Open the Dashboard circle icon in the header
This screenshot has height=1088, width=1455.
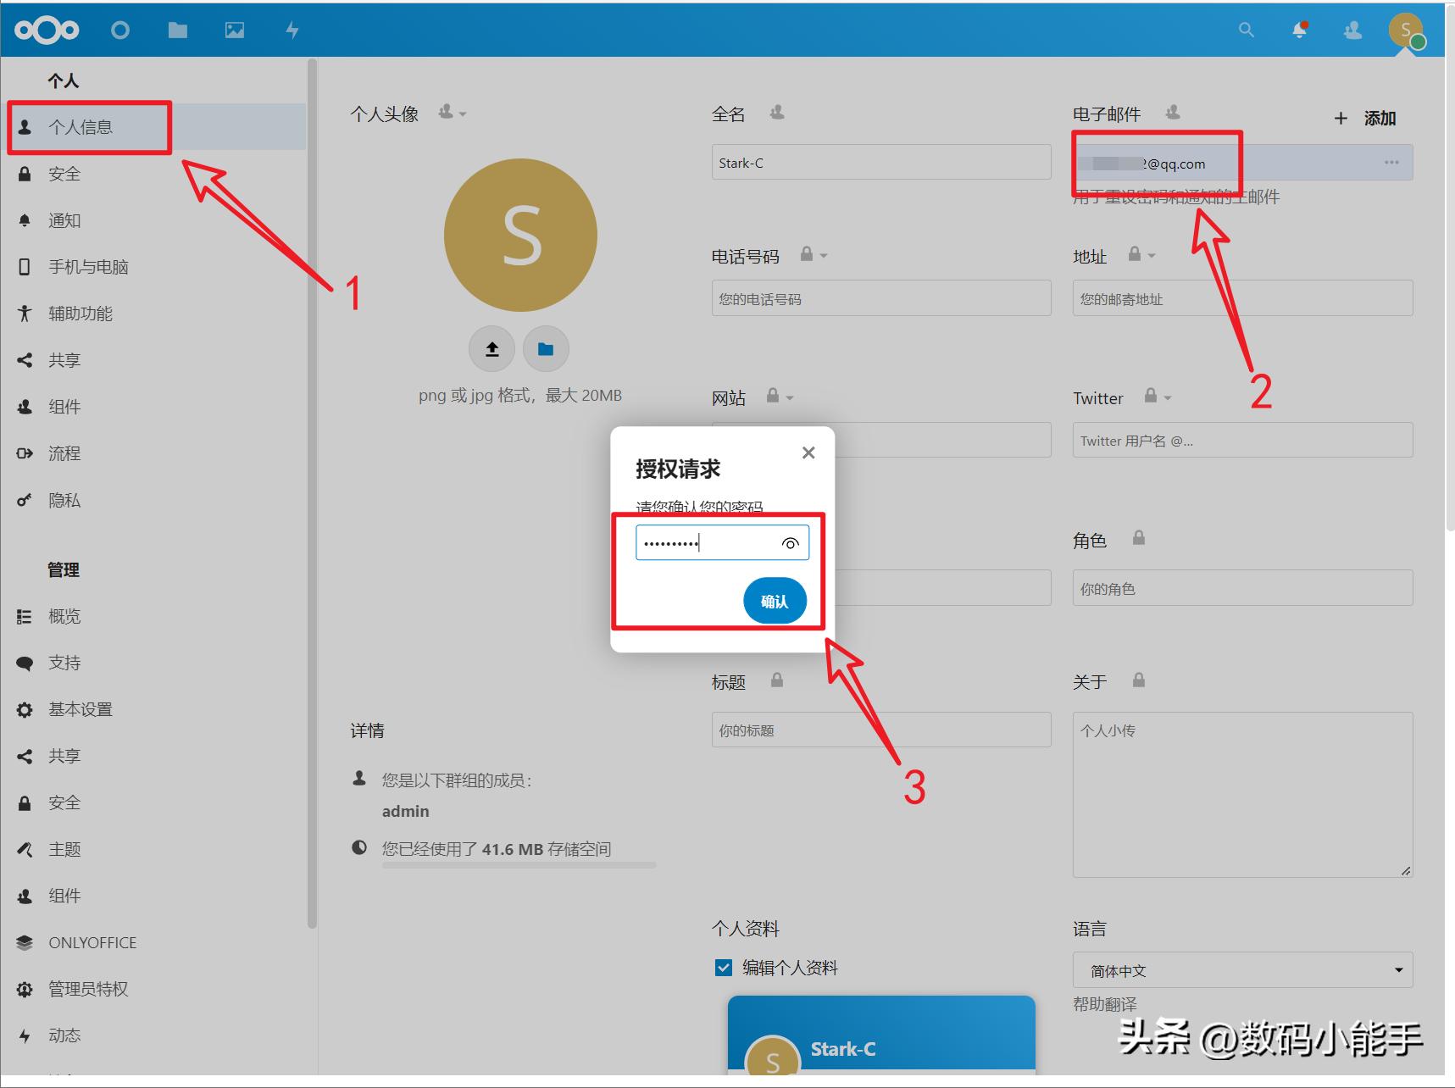pos(120,31)
